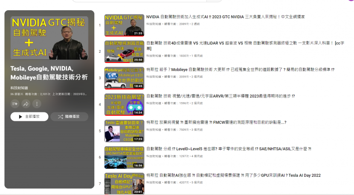Open playlist more options menu

37,104
